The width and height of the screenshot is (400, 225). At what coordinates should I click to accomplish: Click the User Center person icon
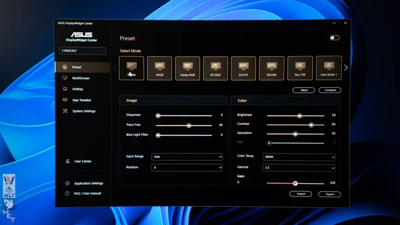[67, 161]
